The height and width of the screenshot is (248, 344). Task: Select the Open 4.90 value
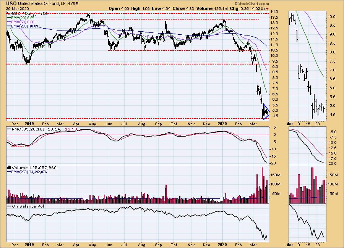click(119, 8)
